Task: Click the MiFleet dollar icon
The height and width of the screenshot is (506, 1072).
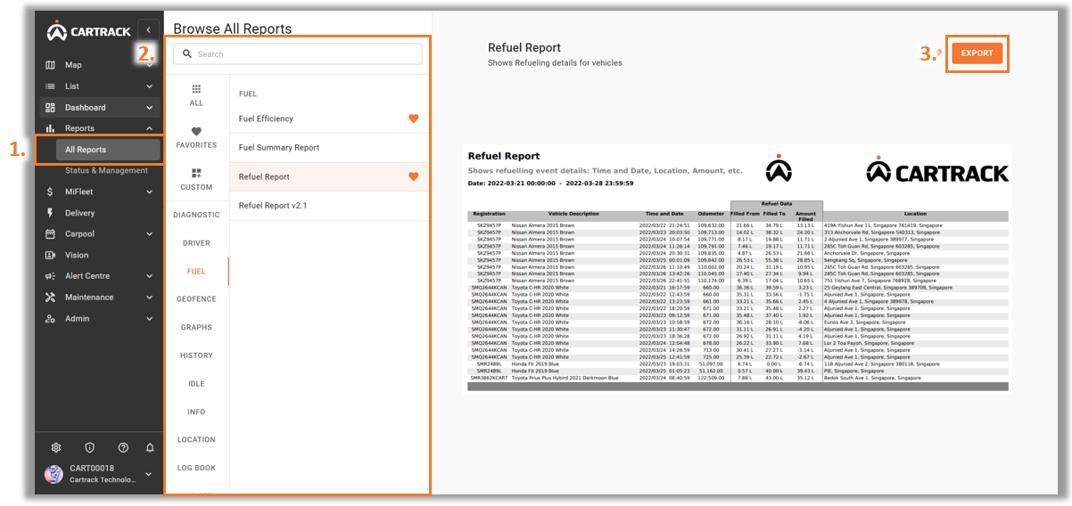Action: (51, 192)
